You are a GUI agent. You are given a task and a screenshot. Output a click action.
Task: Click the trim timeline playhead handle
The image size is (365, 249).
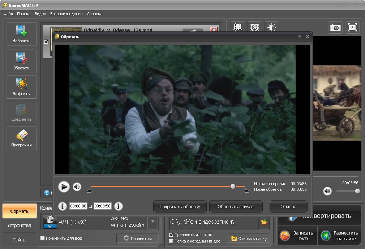(233, 186)
